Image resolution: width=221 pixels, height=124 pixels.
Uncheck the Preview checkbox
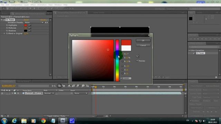[137, 61]
